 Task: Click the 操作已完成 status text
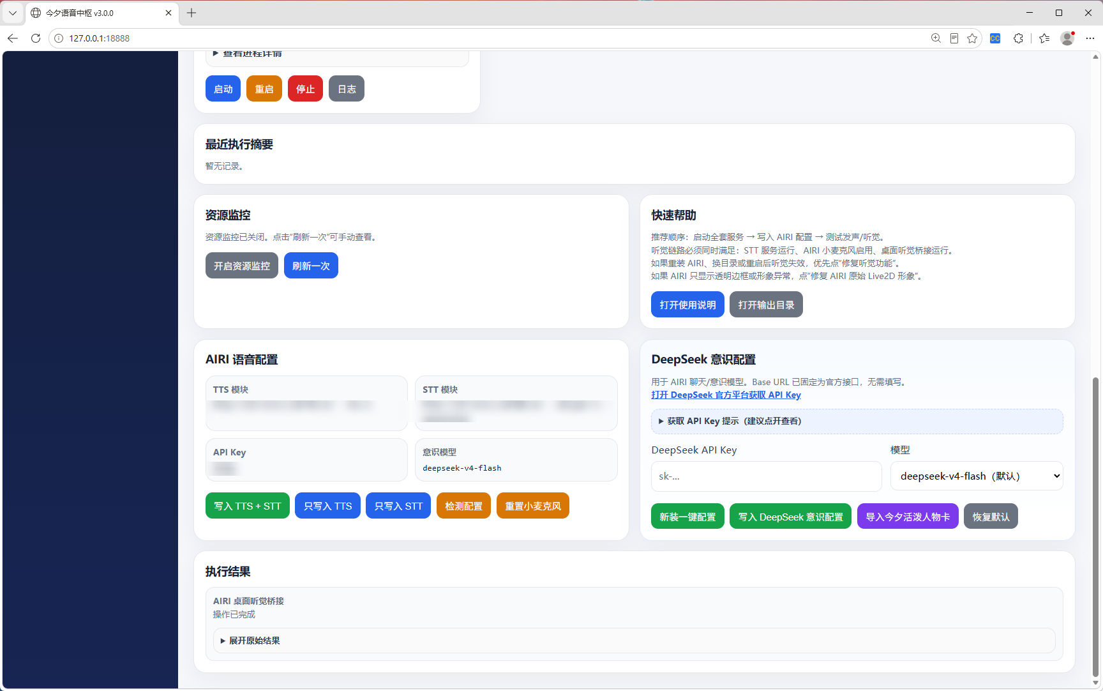click(x=234, y=614)
